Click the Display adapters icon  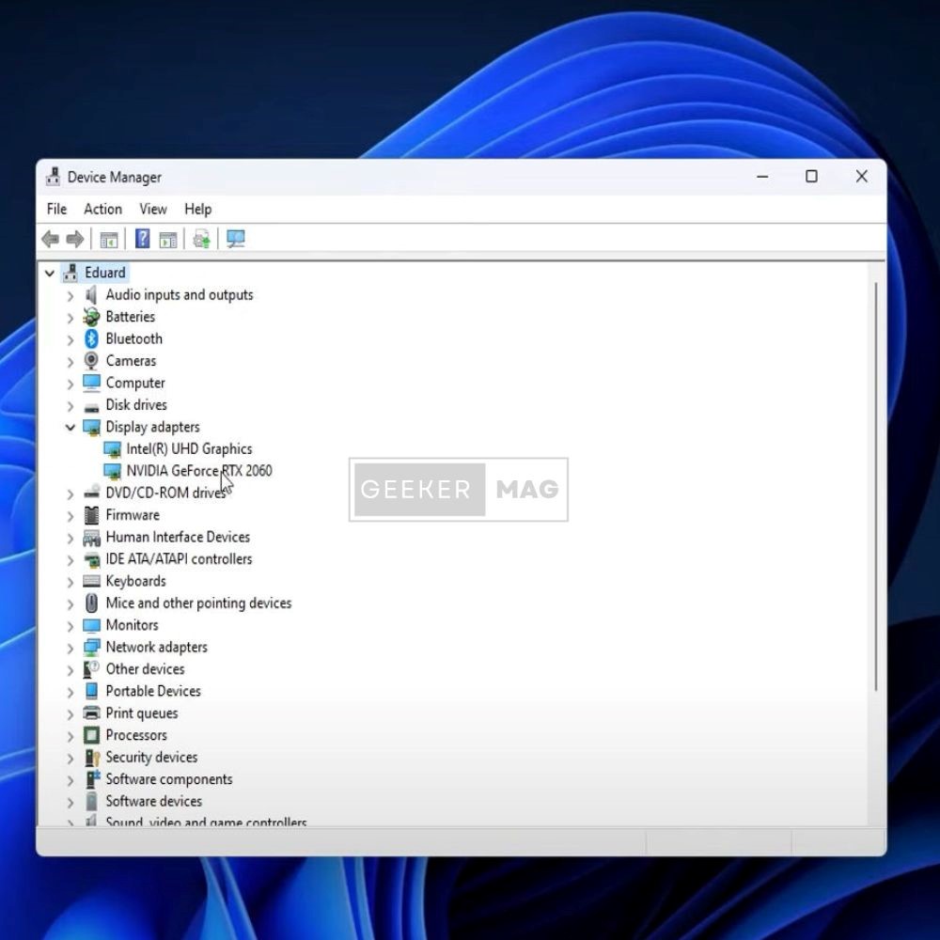pyautogui.click(x=91, y=428)
